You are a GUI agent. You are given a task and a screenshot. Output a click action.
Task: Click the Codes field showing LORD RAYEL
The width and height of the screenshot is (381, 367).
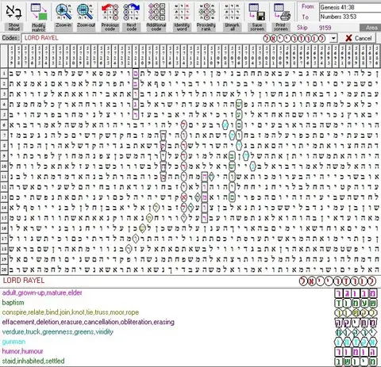coord(175,38)
